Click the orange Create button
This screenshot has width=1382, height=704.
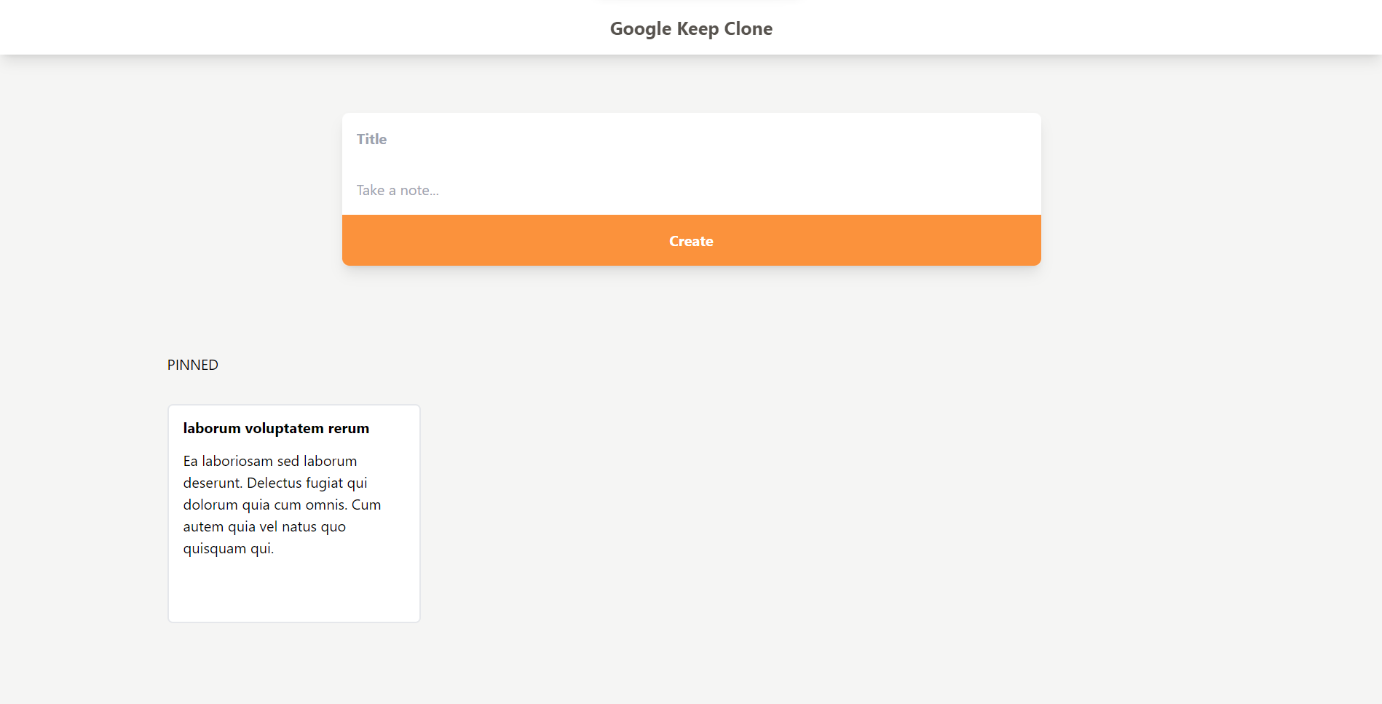[x=691, y=240]
